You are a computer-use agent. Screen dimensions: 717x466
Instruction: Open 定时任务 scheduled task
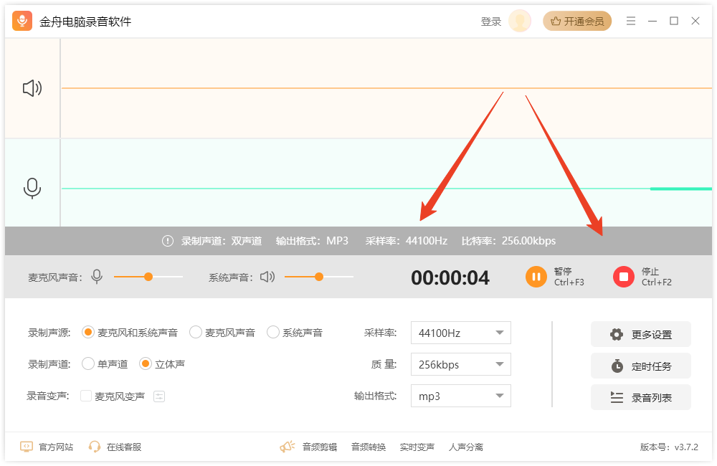[x=640, y=366]
